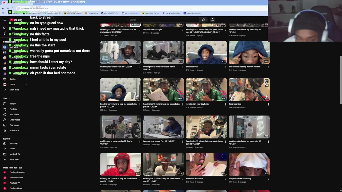Click the YouTube search field
The width and height of the screenshot is (342, 192).
tap(164, 20)
